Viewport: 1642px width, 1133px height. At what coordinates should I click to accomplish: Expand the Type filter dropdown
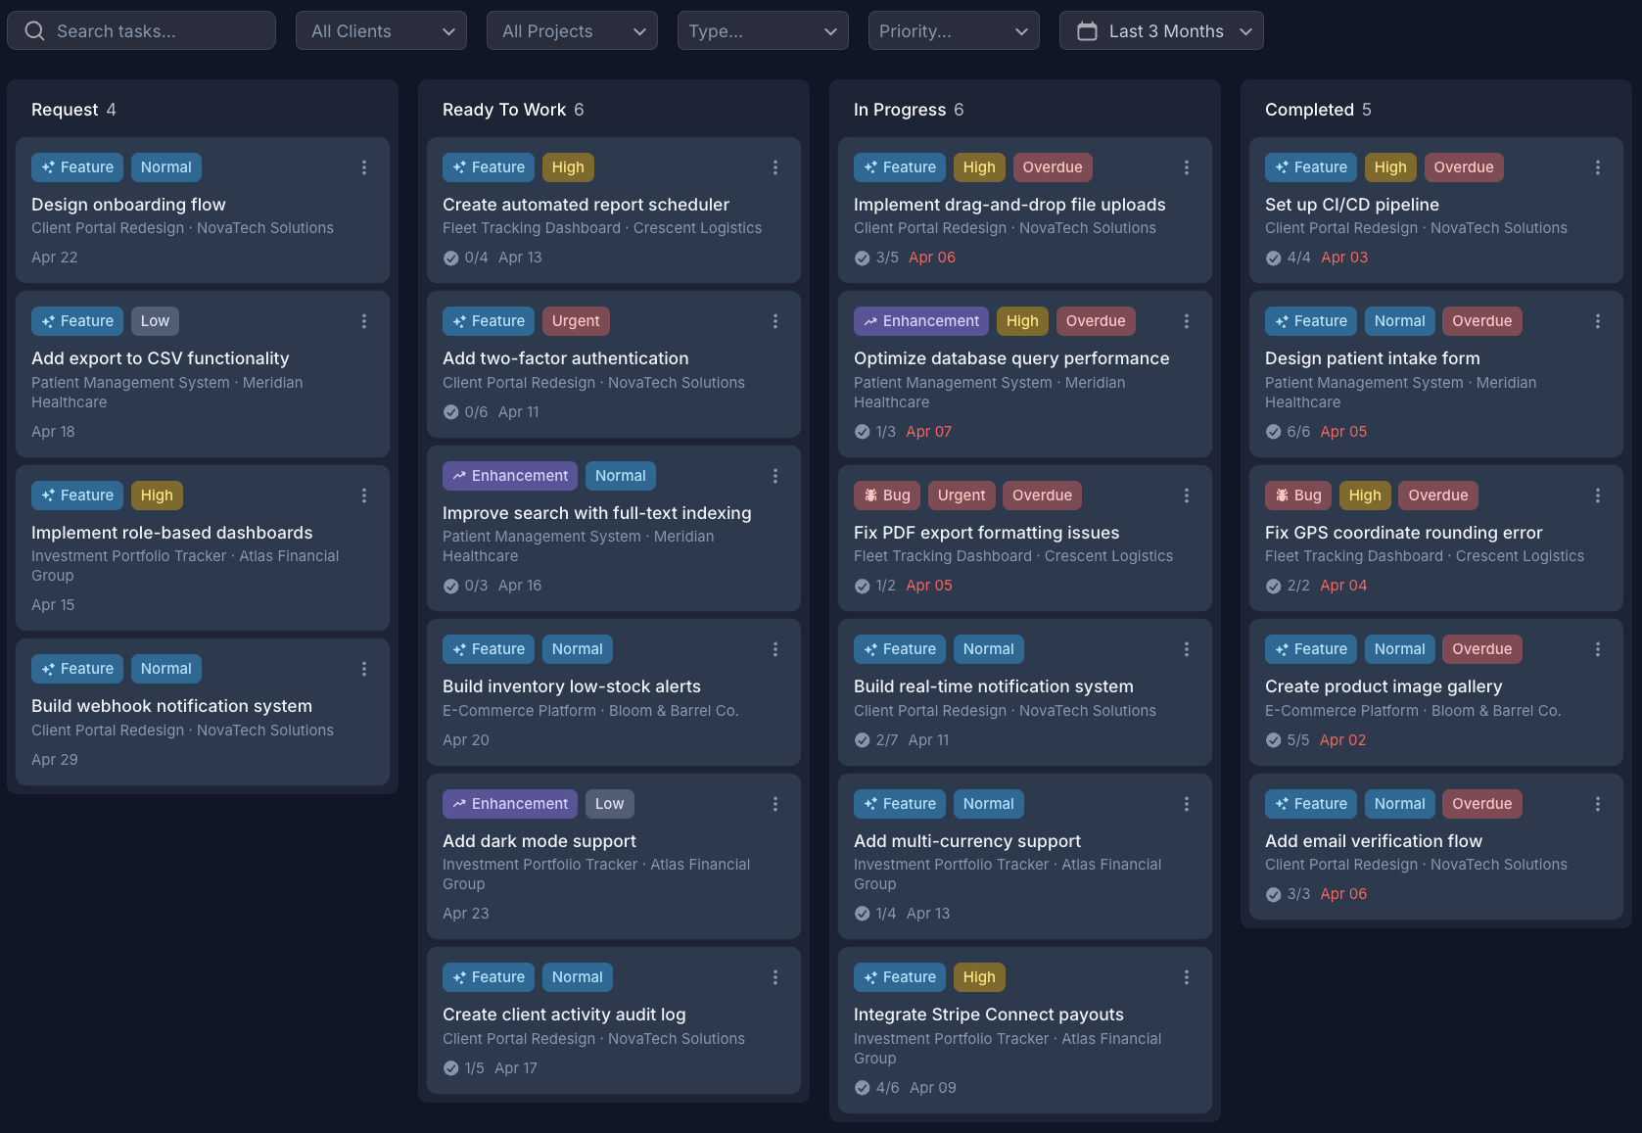(x=763, y=31)
